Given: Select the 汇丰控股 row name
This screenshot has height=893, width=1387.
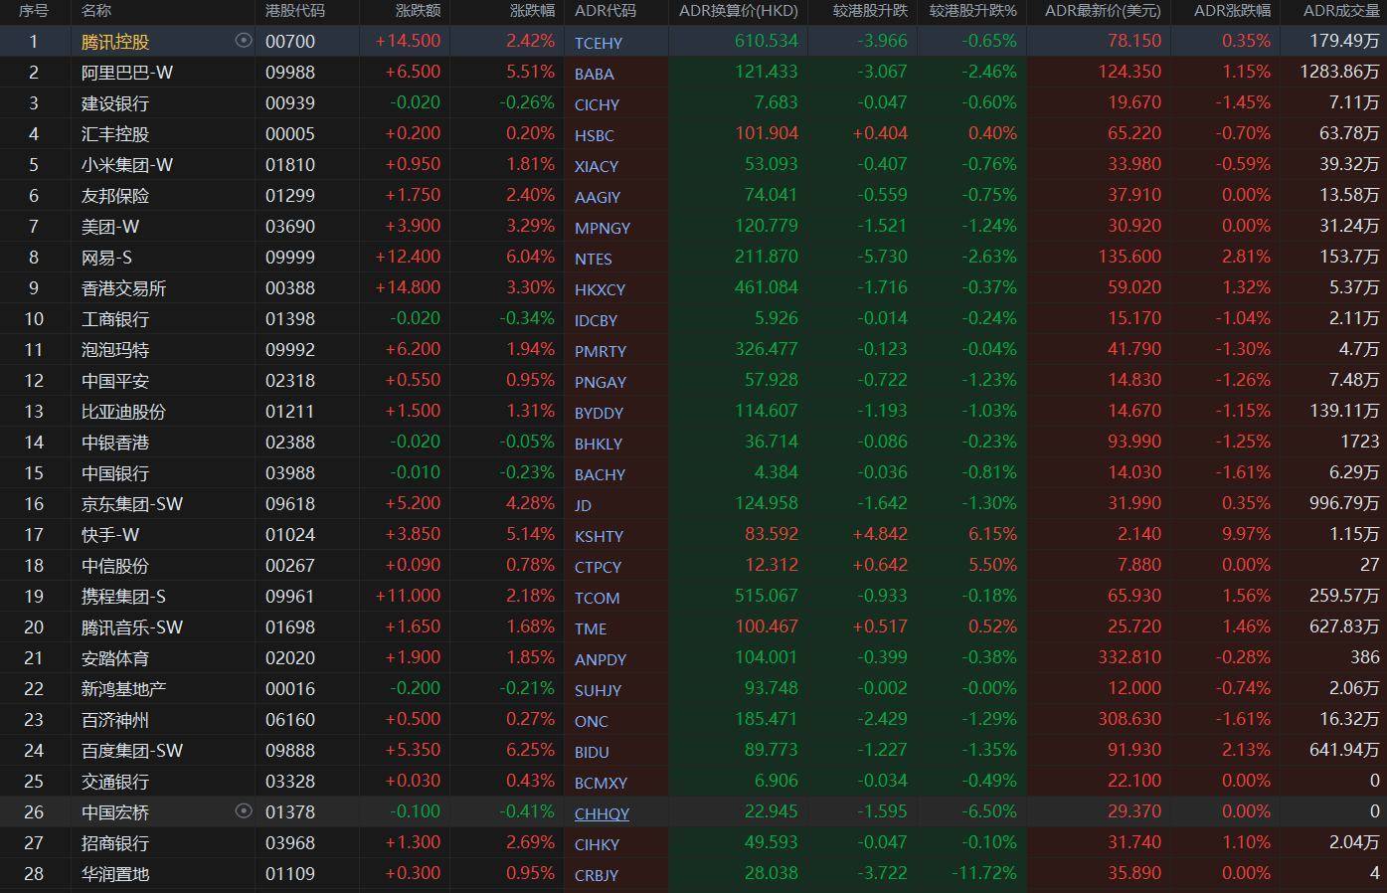Looking at the screenshot, I should pos(115,134).
